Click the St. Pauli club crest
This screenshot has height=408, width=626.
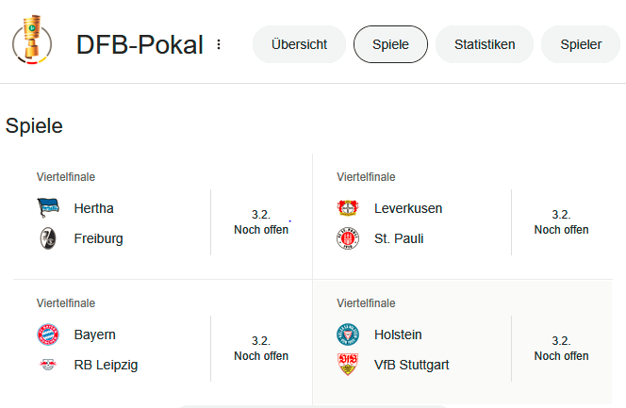348,238
